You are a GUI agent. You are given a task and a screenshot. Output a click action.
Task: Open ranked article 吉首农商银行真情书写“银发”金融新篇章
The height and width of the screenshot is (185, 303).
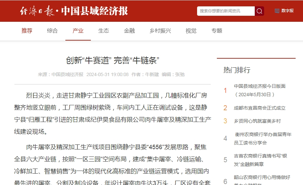click(x=260, y=160)
